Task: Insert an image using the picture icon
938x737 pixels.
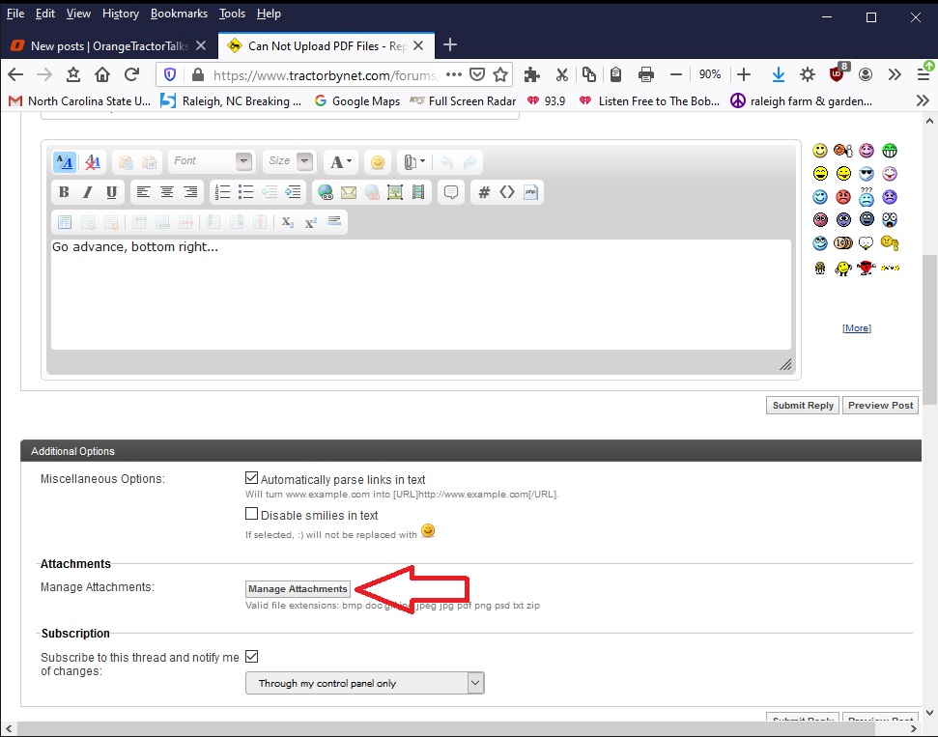Action: coord(395,192)
